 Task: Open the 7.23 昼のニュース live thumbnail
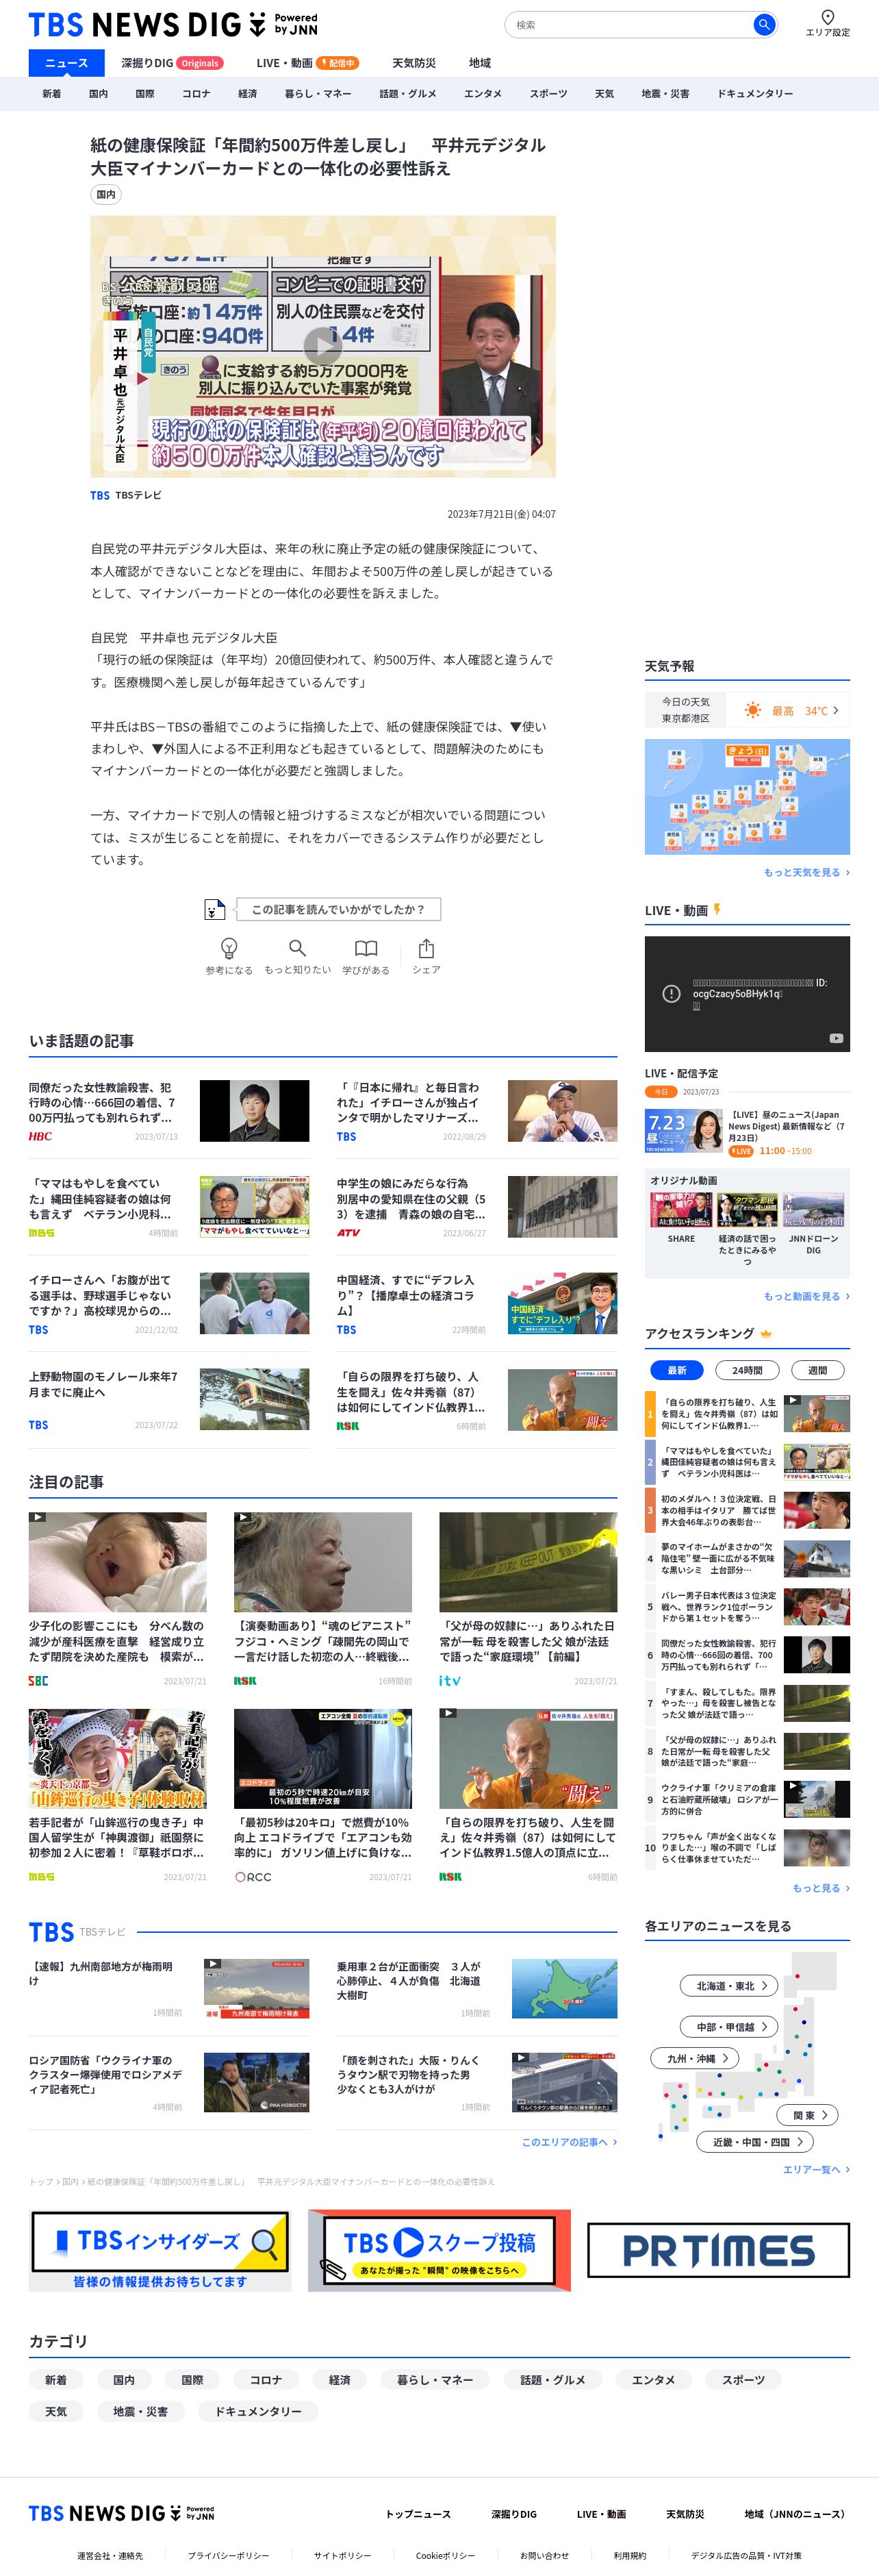pyautogui.click(x=684, y=1131)
